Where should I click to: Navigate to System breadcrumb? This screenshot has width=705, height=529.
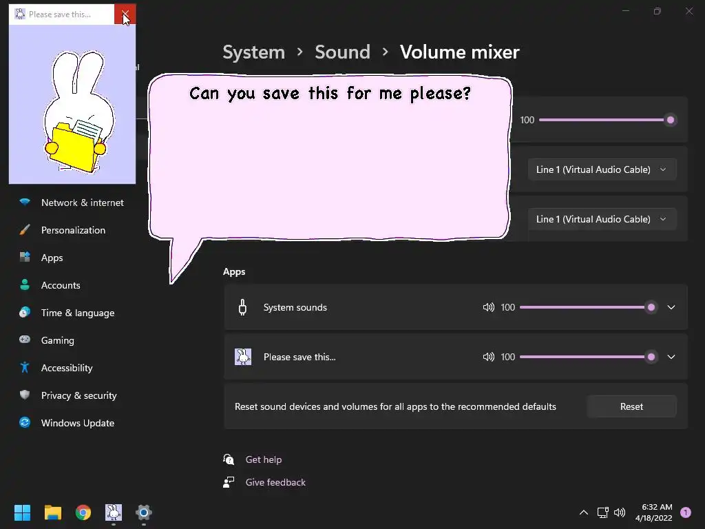tap(254, 52)
